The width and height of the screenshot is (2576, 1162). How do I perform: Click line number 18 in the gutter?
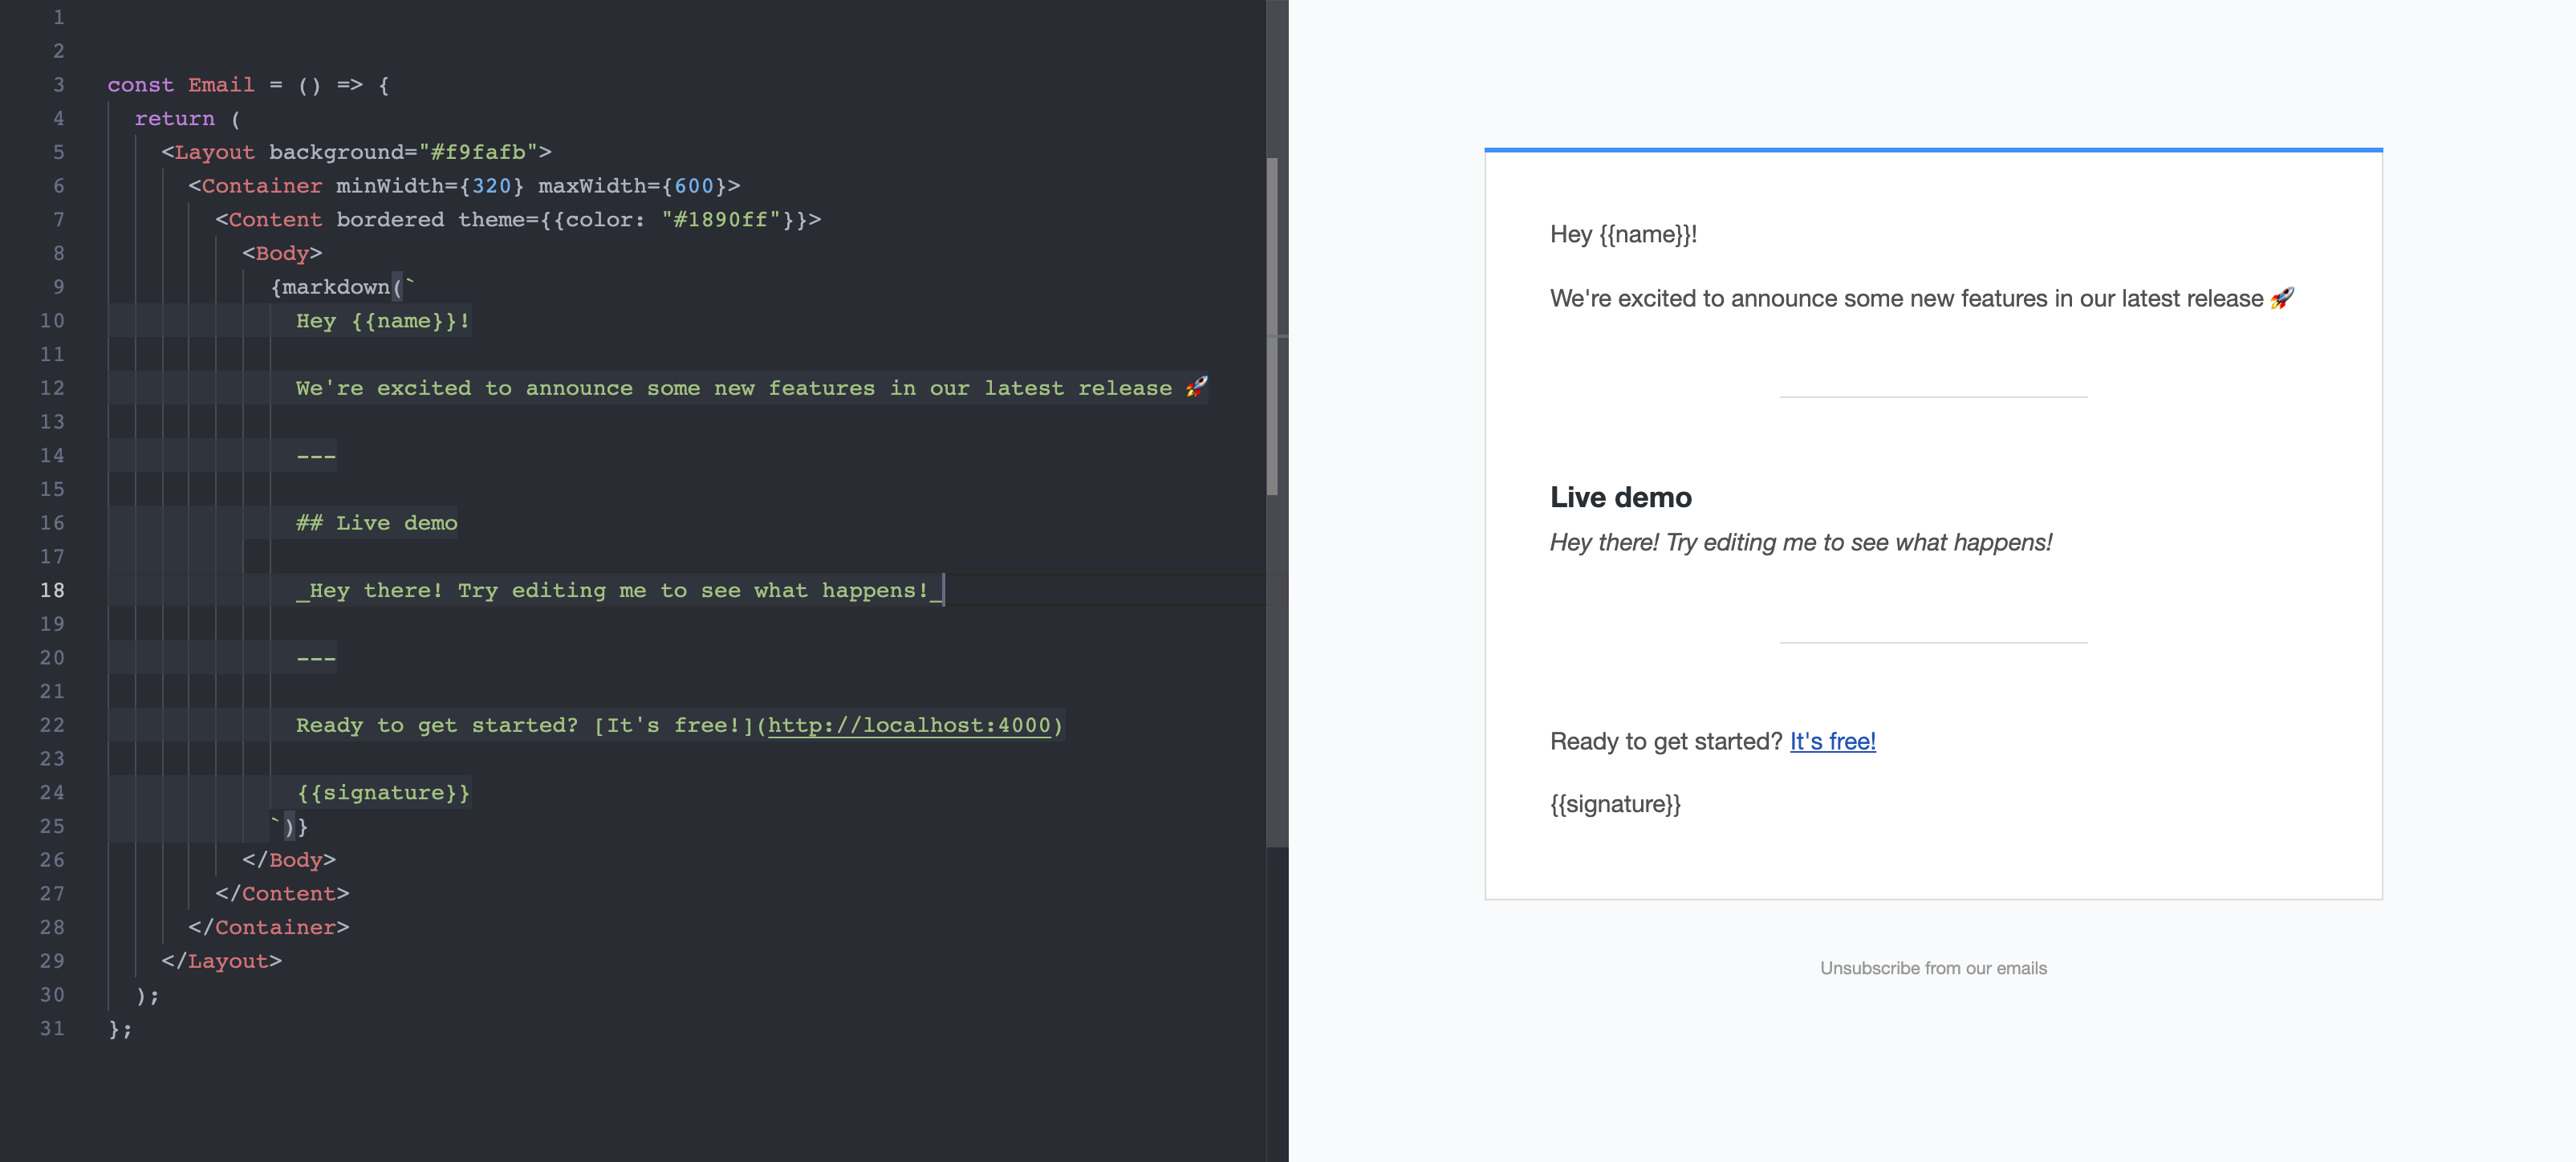52,590
